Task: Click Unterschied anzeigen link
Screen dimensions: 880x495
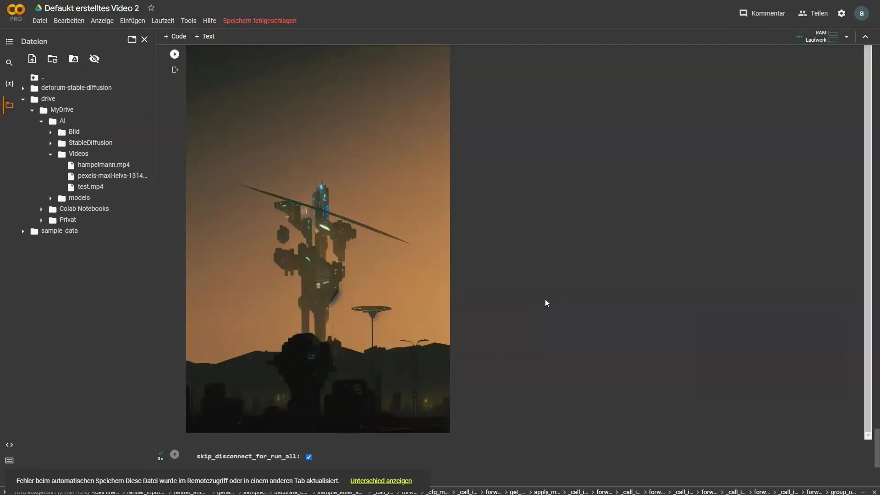Action: [x=381, y=480]
